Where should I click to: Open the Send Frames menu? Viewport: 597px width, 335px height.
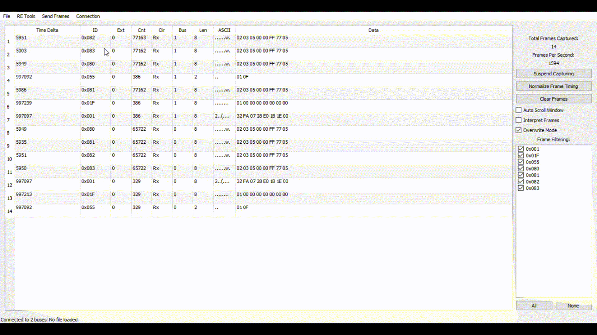coord(55,16)
